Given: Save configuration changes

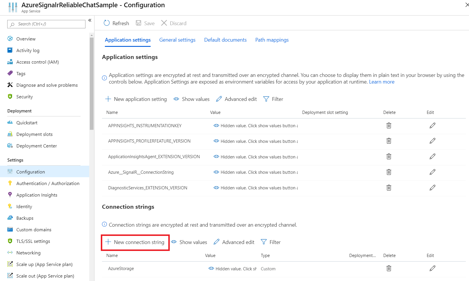Looking at the screenshot, I should click(x=145, y=23).
